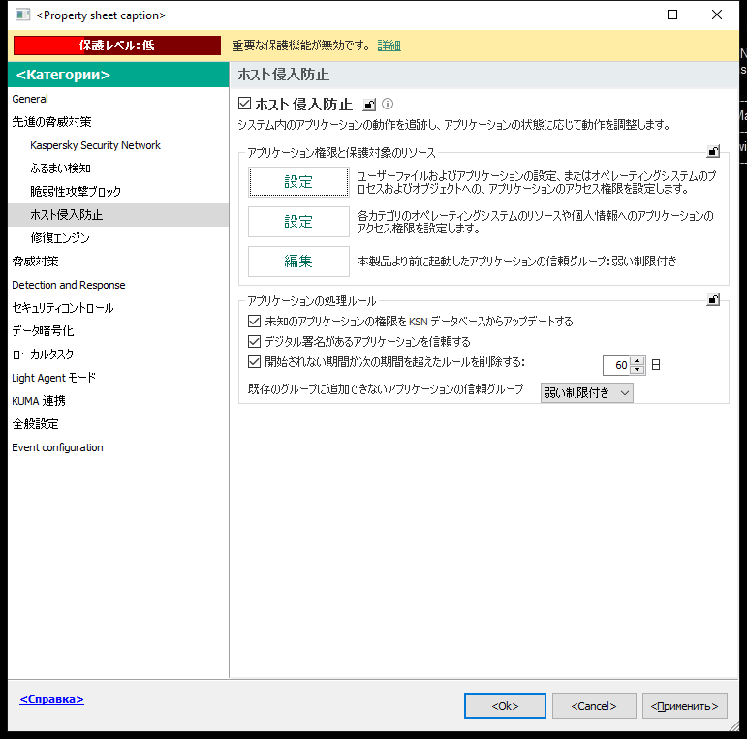Select General in the category list
Screen dimensions: 747x739
point(118,99)
